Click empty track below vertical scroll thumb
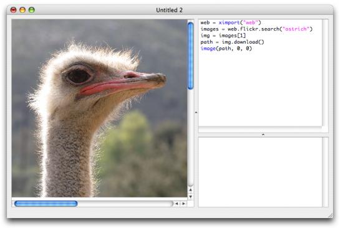 tap(191, 138)
